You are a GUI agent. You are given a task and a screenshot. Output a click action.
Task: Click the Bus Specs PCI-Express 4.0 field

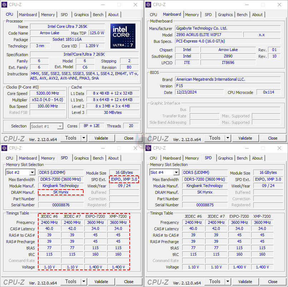tap(228, 41)
